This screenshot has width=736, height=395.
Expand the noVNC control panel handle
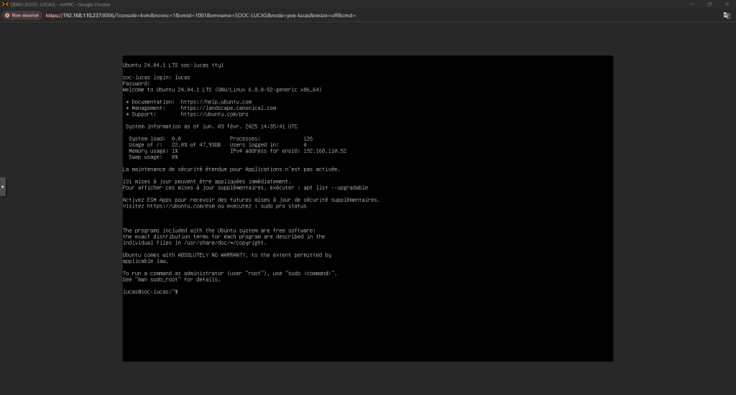[3, 187]
